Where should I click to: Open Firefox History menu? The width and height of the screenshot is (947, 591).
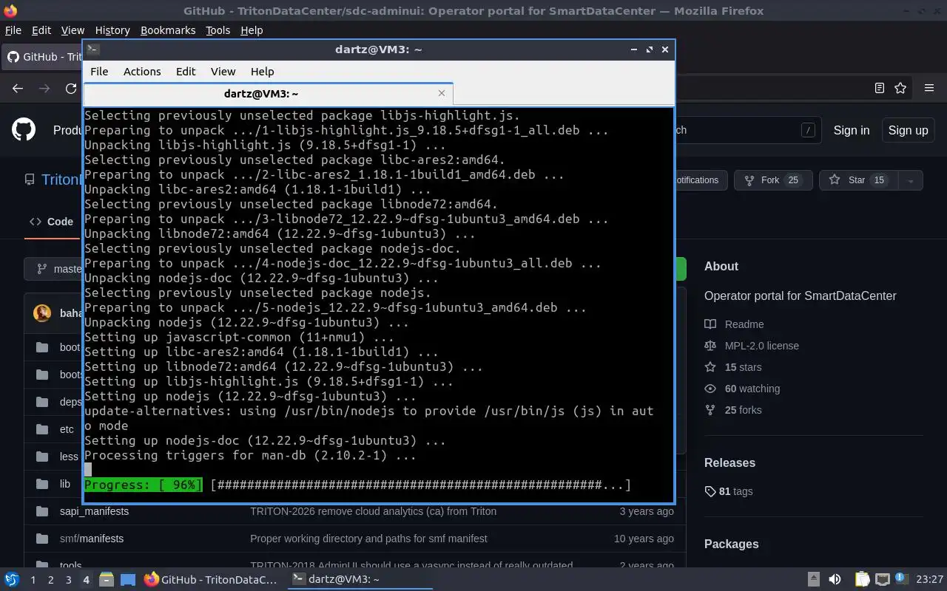click(x=112, y=30)
